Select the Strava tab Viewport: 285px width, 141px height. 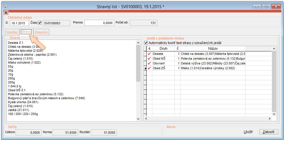[26, 32]
